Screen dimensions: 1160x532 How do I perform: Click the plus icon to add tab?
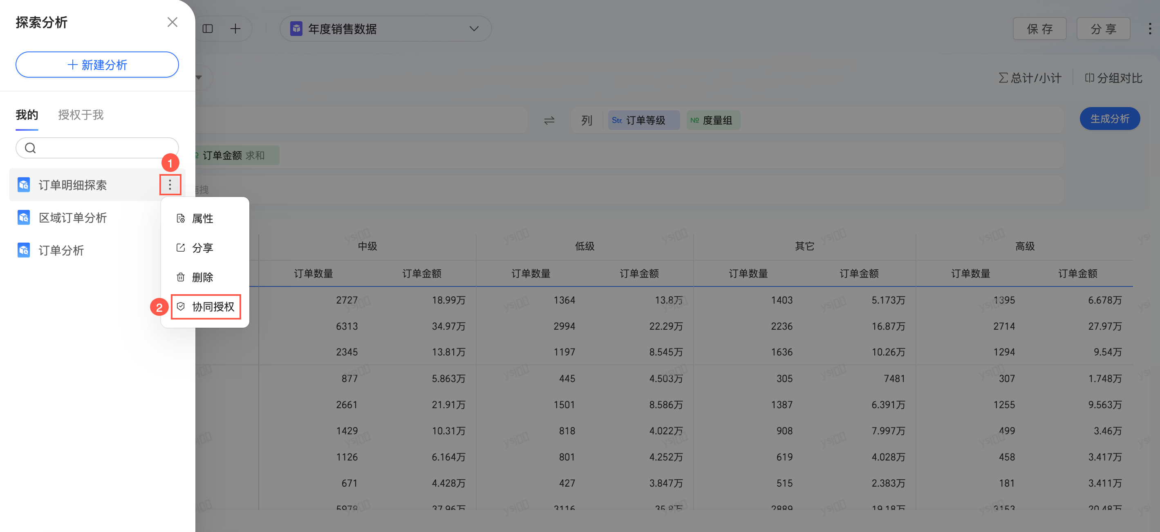pyautogui.click(x=235, y=29)
